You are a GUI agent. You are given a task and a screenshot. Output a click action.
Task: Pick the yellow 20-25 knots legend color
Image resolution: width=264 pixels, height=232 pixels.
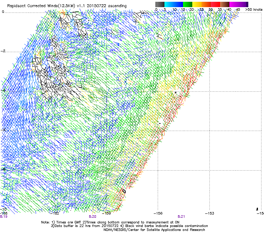click(x=197, y=4)
